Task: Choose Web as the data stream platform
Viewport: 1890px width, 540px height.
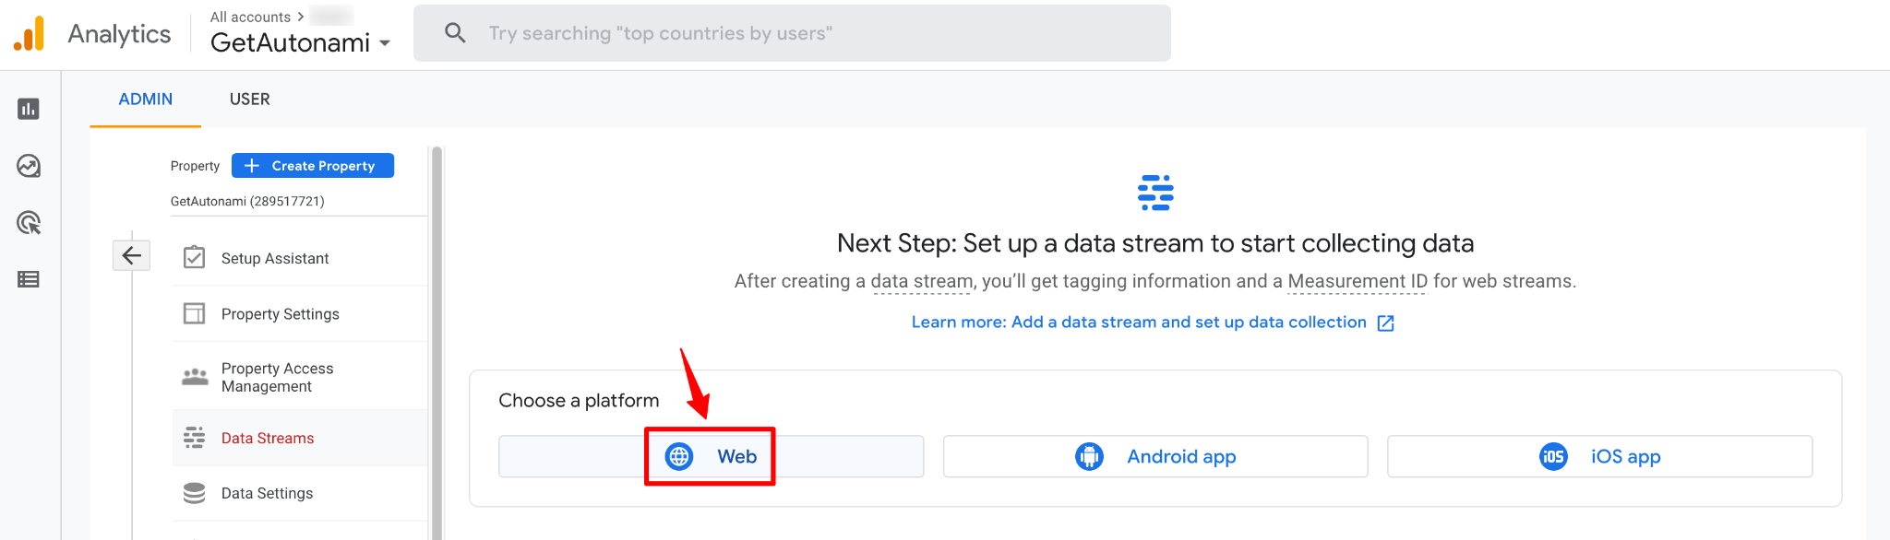Action: (x=711, y=456)
